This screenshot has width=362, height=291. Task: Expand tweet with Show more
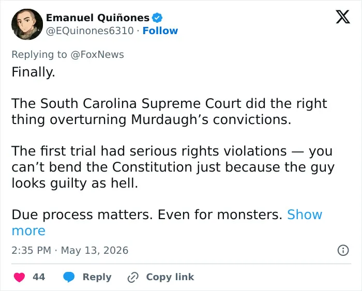pyautogui.click(x=167, y=222)
